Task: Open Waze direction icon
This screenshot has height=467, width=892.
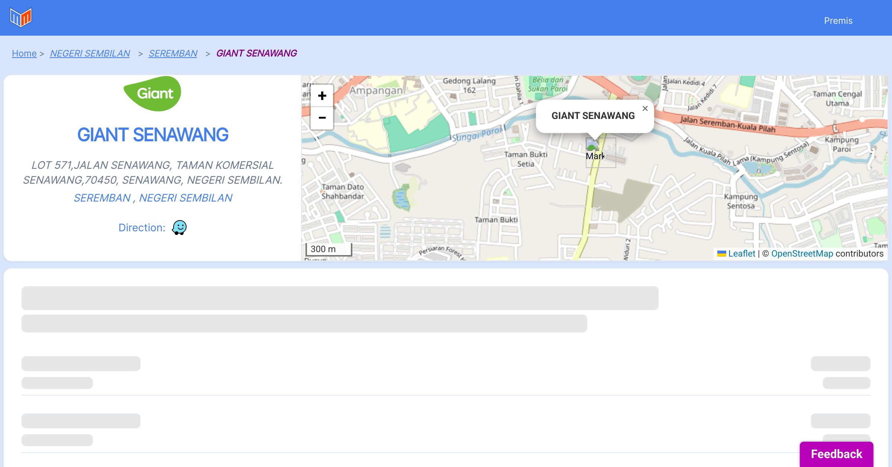Action: 179,228
